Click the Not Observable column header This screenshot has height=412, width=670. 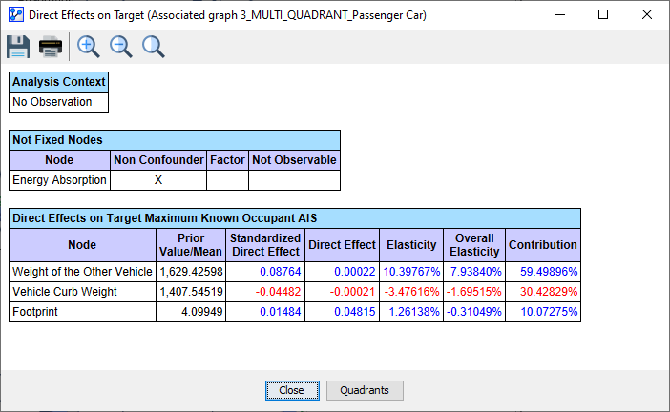point(294,160)
